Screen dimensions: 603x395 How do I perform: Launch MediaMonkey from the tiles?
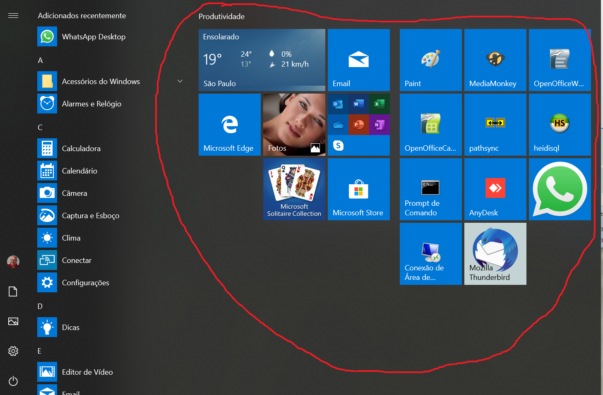point(495,60)
